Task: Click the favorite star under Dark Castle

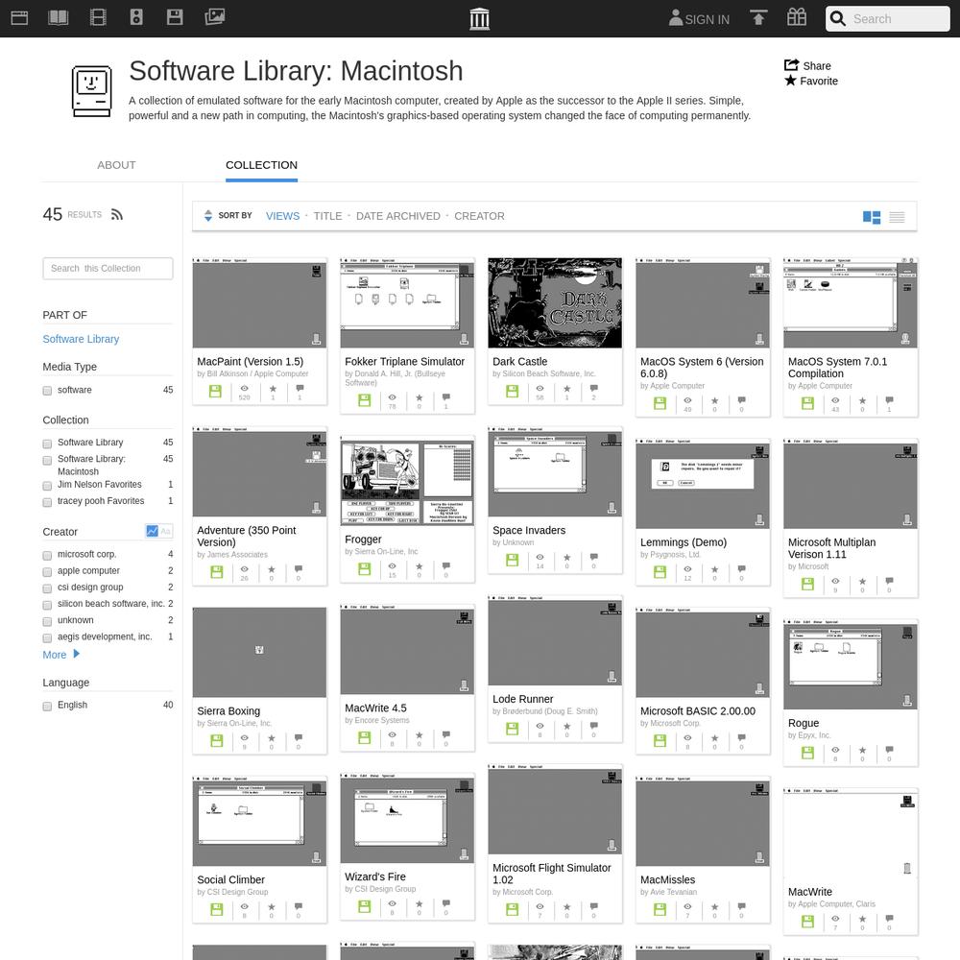Action: pos(567,389)
